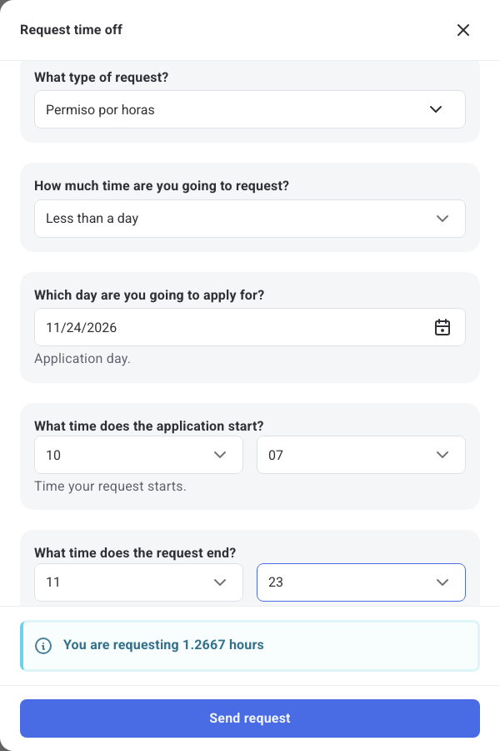Select the end hour box showing 11
Viewport: 500px width, 751px height.
click(x=139, y=582)
